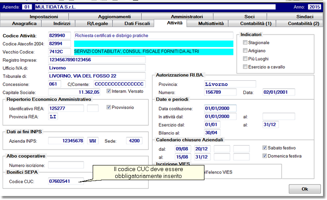The image size is (327, 200).
Task: Select the closure end date 15/08
Action: tap(183, 157)
